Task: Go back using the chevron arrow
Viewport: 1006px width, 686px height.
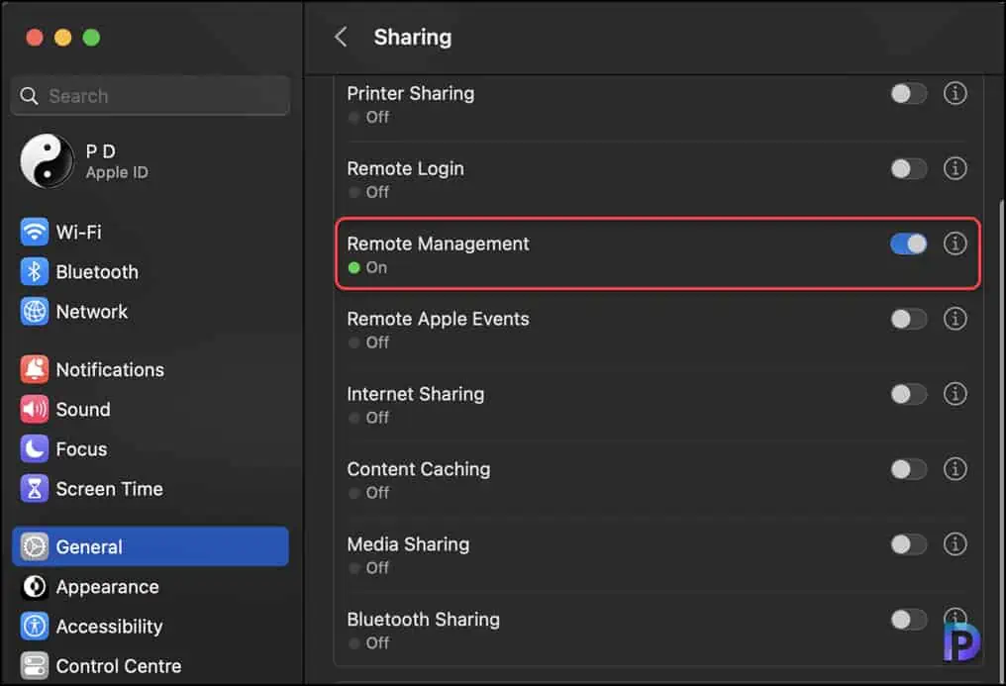Action: point(341,38)
